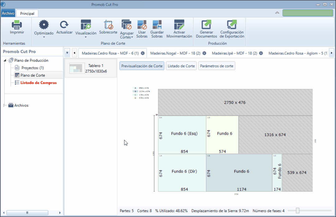Click the 2750 x 476 leftover area
The width and height of the screenshot is (336, 217).
click(x=235, y=102)
